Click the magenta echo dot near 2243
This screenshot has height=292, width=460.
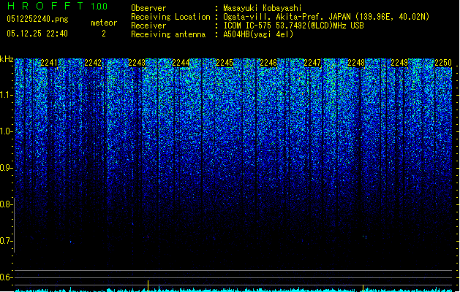click(148, 237)
